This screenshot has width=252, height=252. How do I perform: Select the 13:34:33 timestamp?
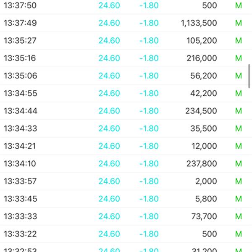click(21, 129)
